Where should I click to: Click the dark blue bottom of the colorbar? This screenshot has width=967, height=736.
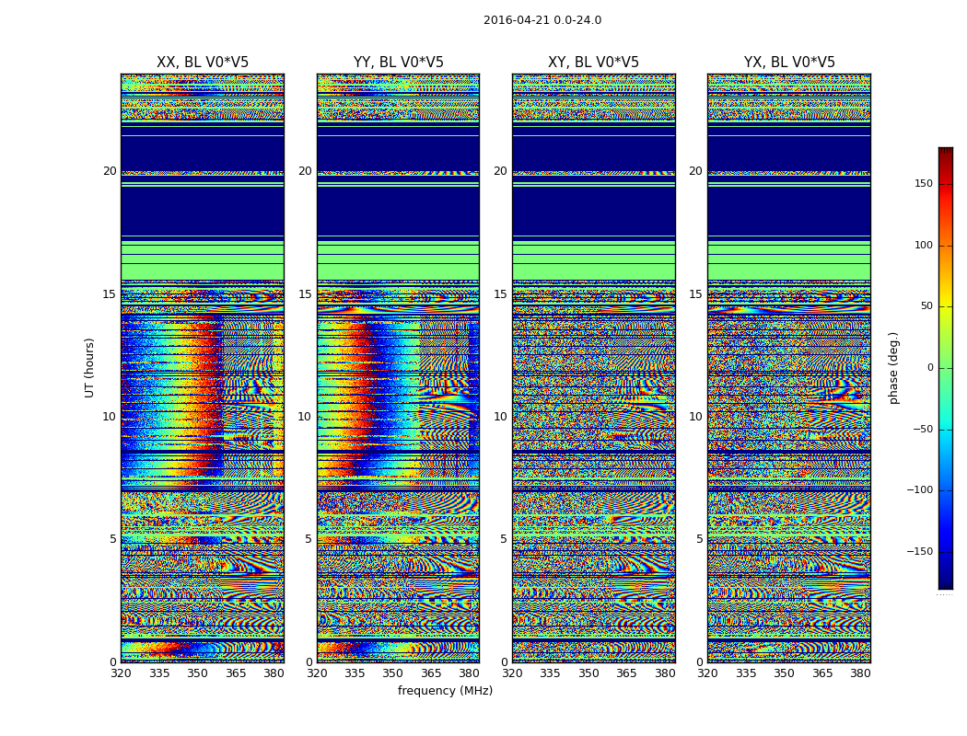[x=945, y=583]
